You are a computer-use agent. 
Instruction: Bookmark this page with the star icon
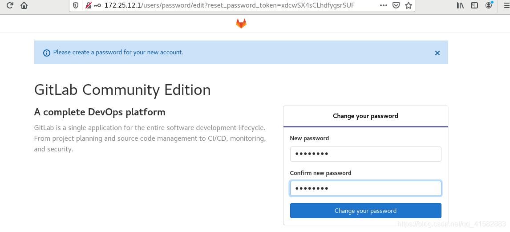coord(409,5)
